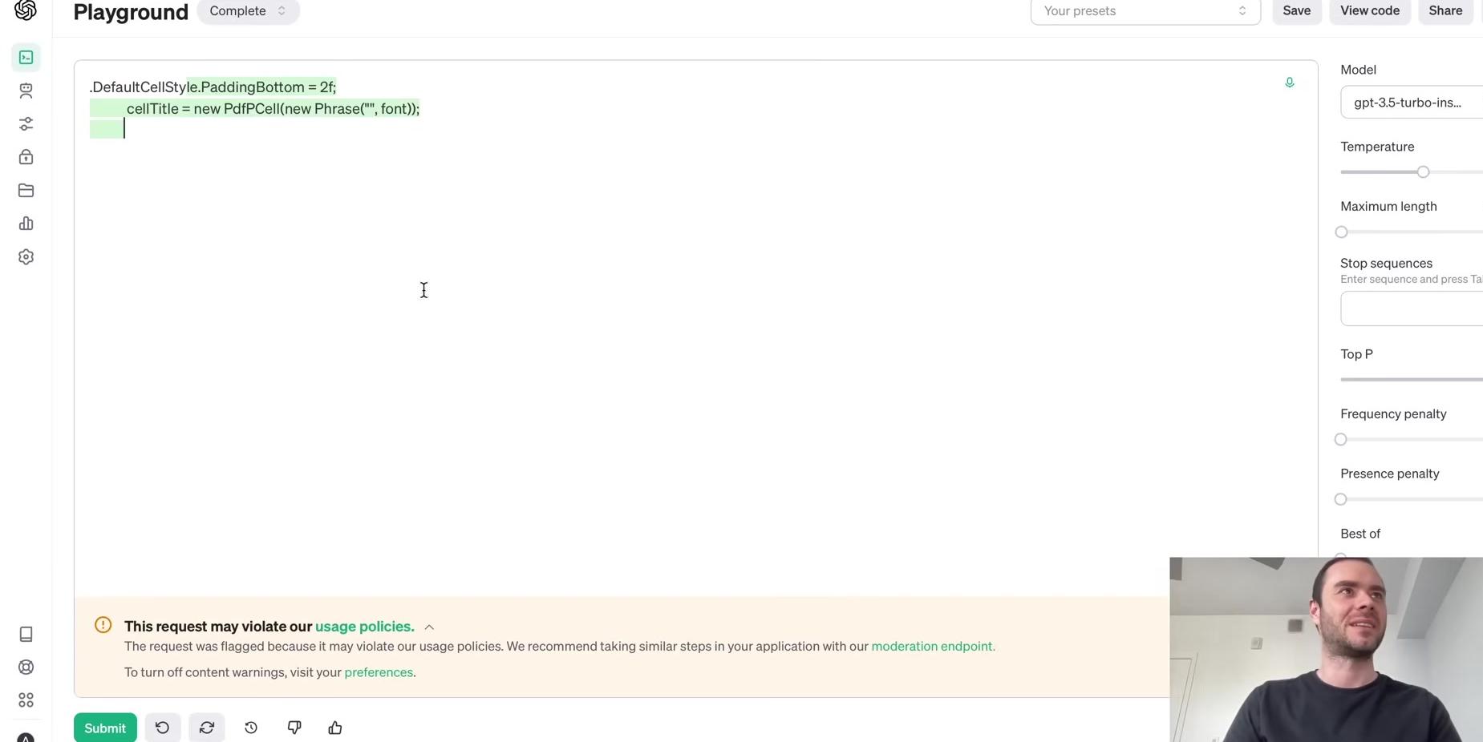Show history with the clock icon

[x=251, y=728]
